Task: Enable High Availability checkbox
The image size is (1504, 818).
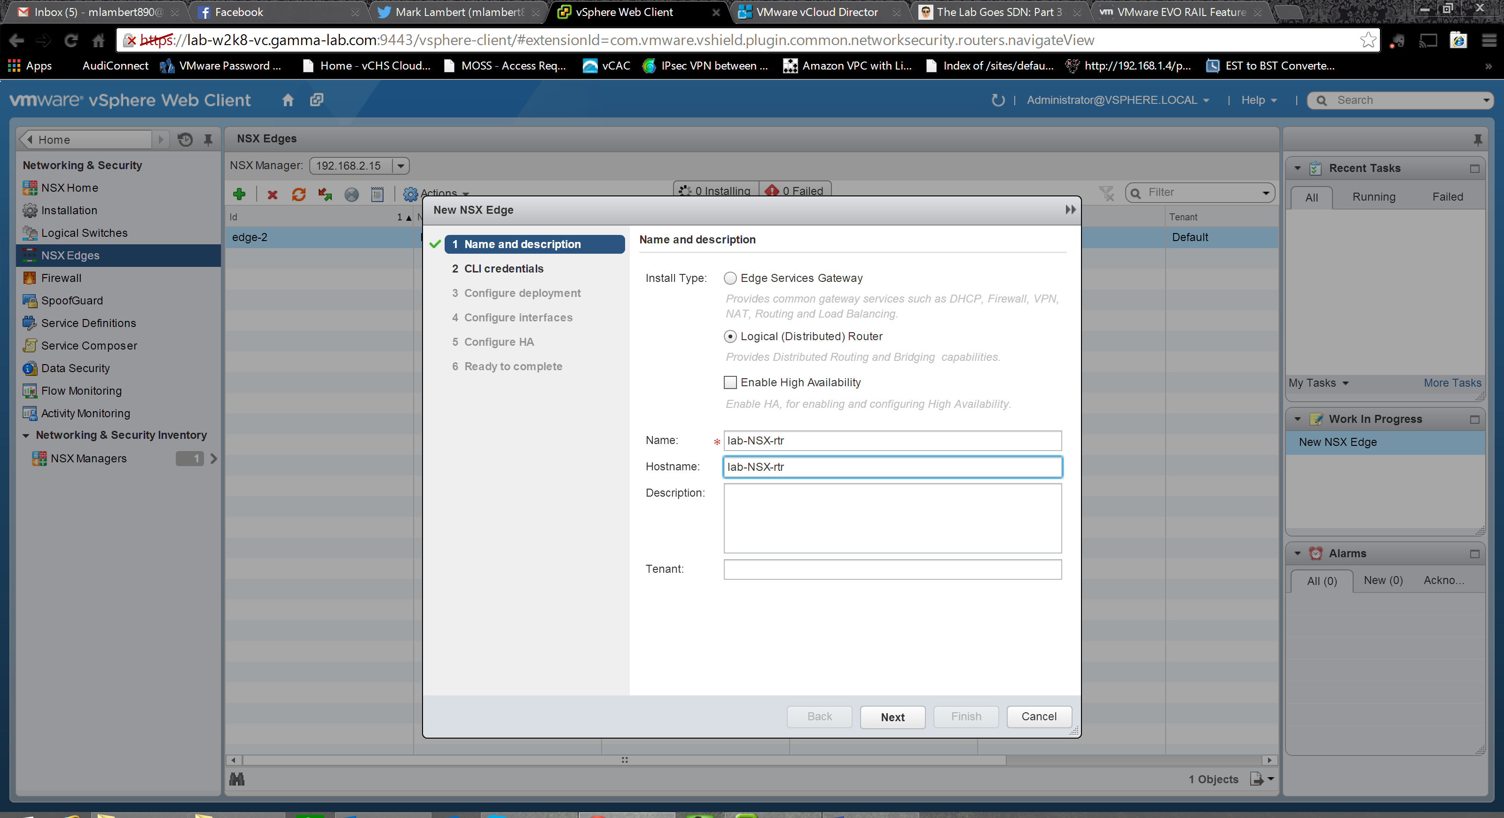Action: (x=730, y=383)
